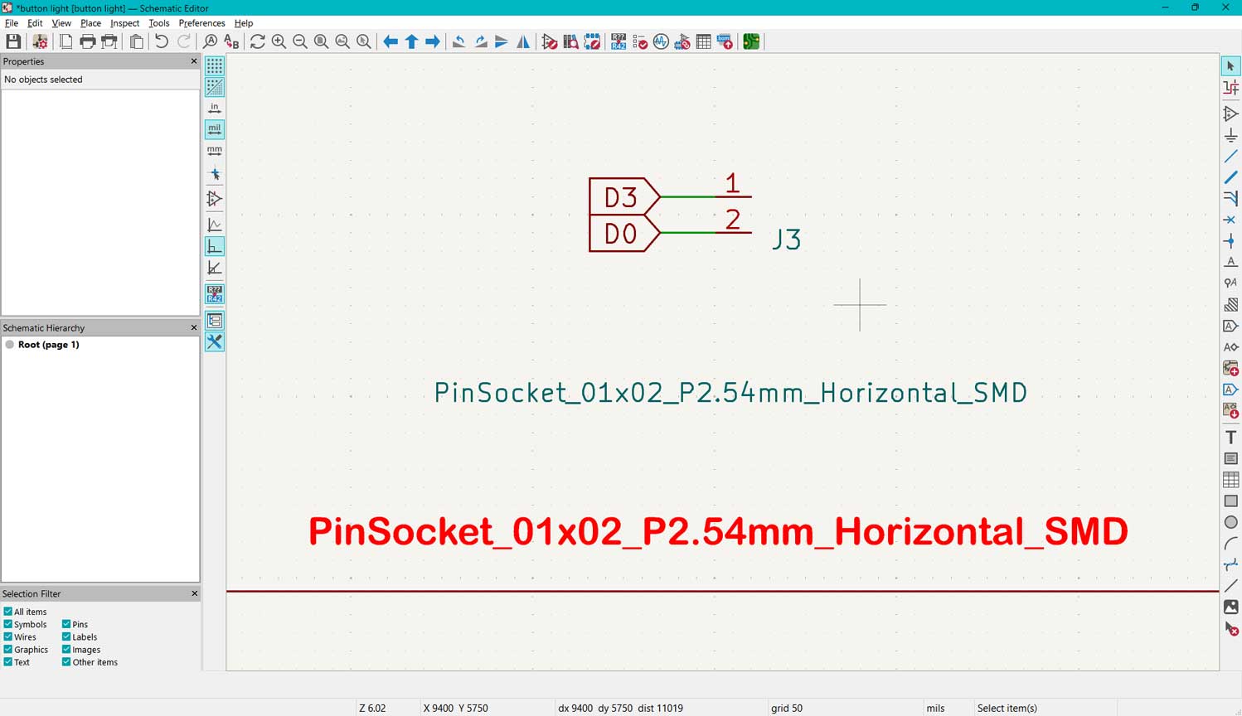The height and width of the screenshot is (716, 1242).
Task: Open the Page Settings toolbar icon
Action: tap(65, 41)
